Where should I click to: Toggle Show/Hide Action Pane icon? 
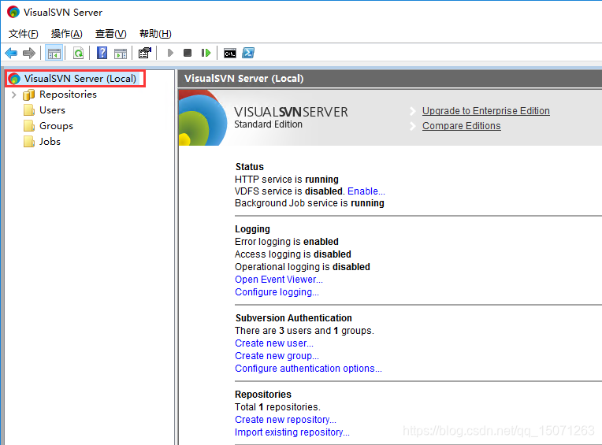pos(121,53)
